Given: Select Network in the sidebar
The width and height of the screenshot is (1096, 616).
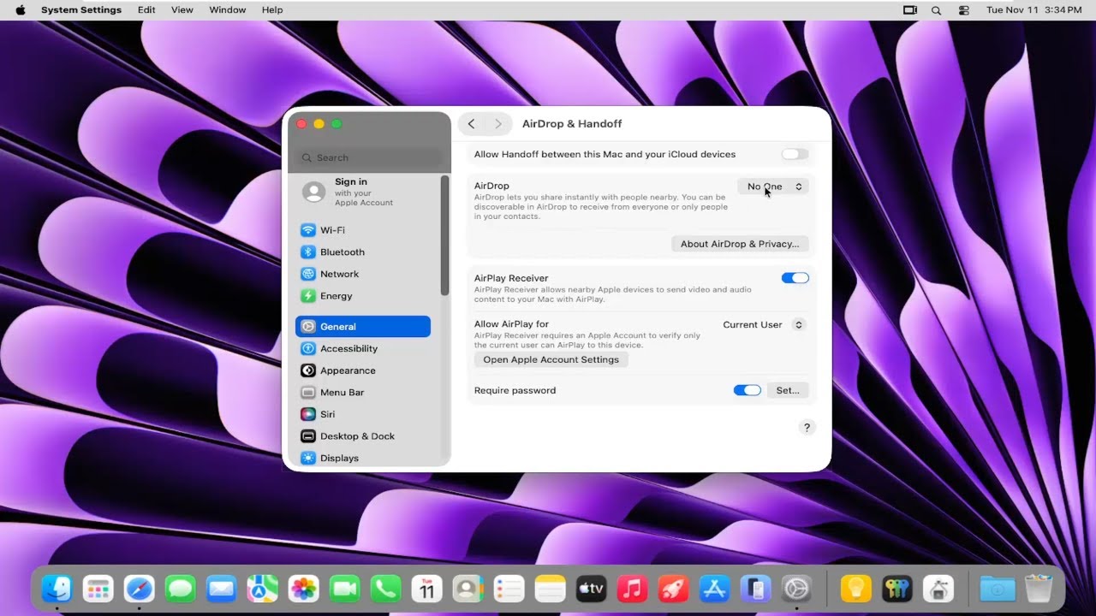Looking at the screenshot, I should click(363, 274).
